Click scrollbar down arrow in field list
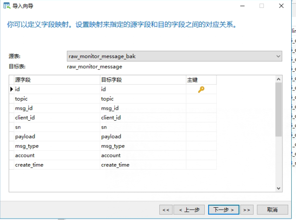 279,188
